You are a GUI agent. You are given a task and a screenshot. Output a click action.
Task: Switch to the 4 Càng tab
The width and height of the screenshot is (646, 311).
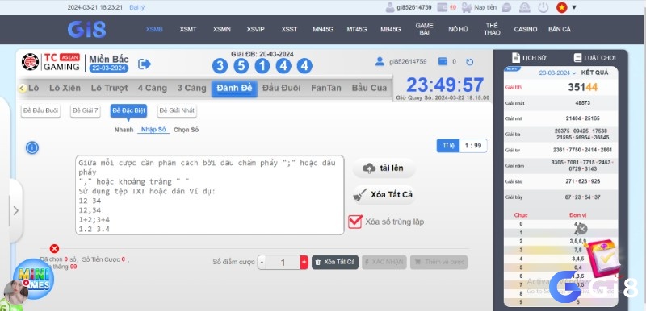pos(153,88)
